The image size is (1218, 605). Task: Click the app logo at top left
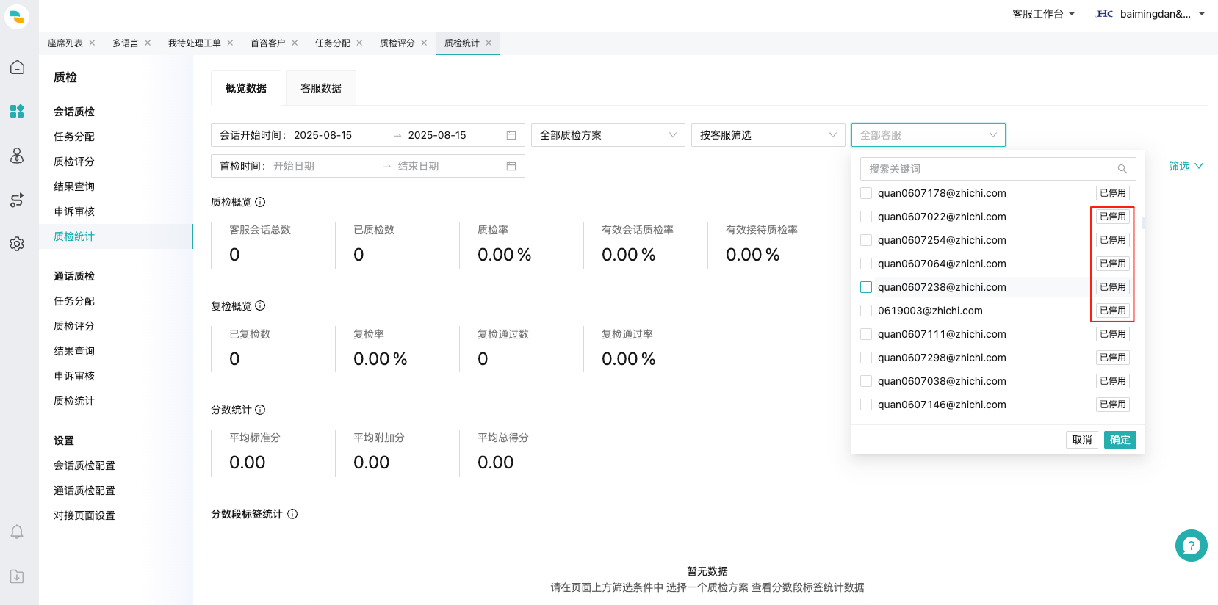click(17, 17)
